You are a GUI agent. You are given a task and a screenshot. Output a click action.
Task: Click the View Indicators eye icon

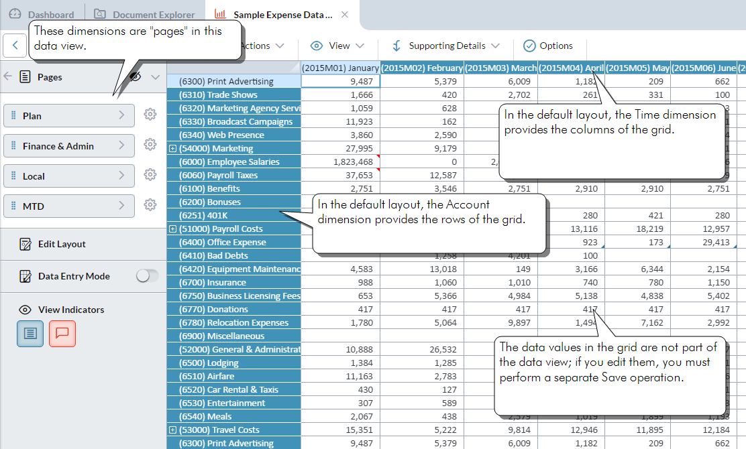[x=25, y=310]
